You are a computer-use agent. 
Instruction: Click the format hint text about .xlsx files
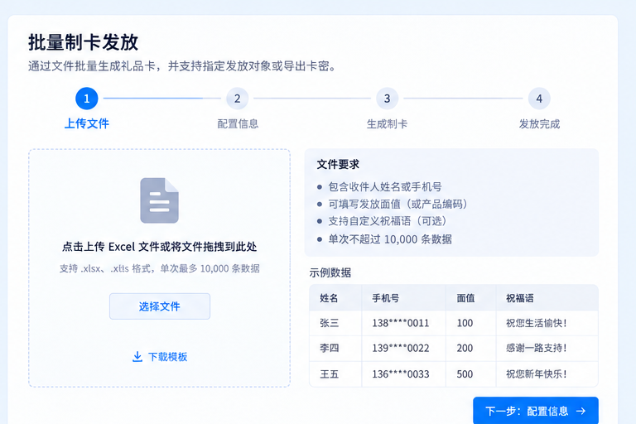[159, 268]
